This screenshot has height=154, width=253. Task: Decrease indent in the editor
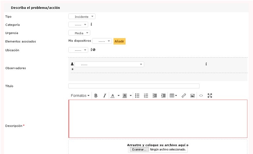[155, 95]
